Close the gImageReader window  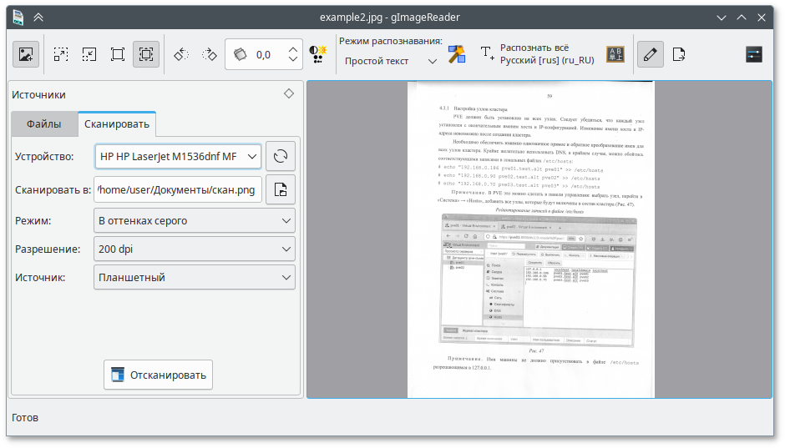pos(762,17)
